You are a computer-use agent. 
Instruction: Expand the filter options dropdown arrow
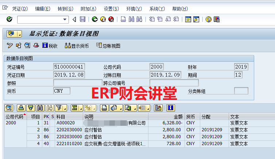point(65,108)
